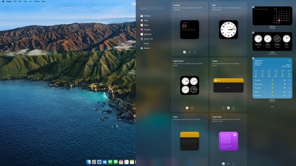The image size is (296, 166).
Task: Select Stocks in the widget sidebar
Action: coord(145,43)
